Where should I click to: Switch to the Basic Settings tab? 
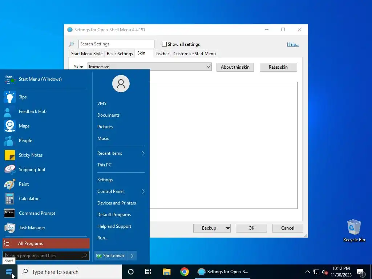tap(120, 54)
